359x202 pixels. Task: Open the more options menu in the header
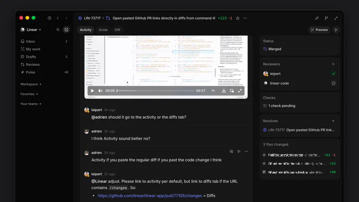pyautogui.click(x=245, y=18)
